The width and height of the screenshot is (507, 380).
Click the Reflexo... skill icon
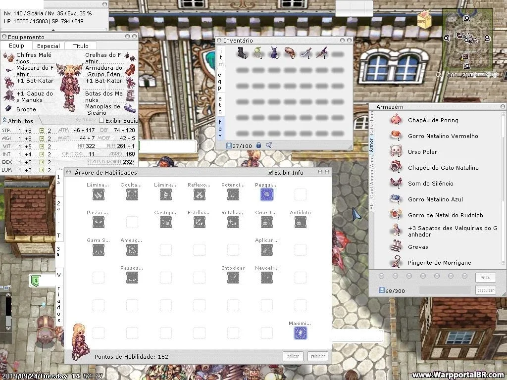click(x=200, y=194)
